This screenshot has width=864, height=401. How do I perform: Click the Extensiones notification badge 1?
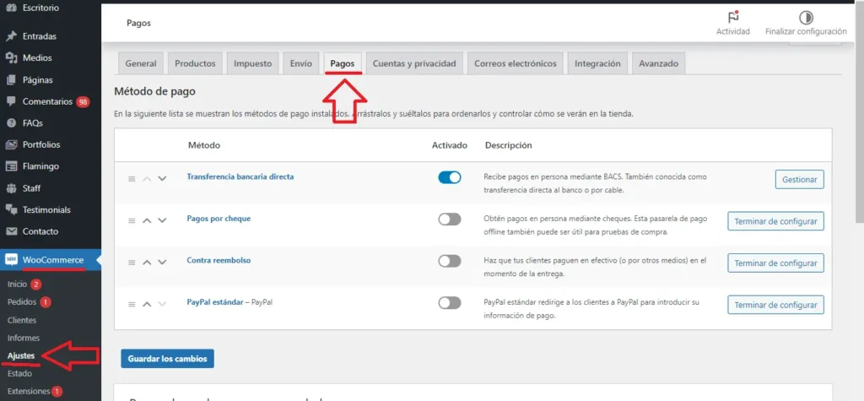[x=57, y=391]
